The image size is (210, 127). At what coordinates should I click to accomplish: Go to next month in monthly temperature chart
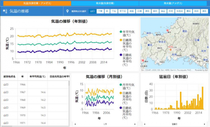[x=135, y=124]
